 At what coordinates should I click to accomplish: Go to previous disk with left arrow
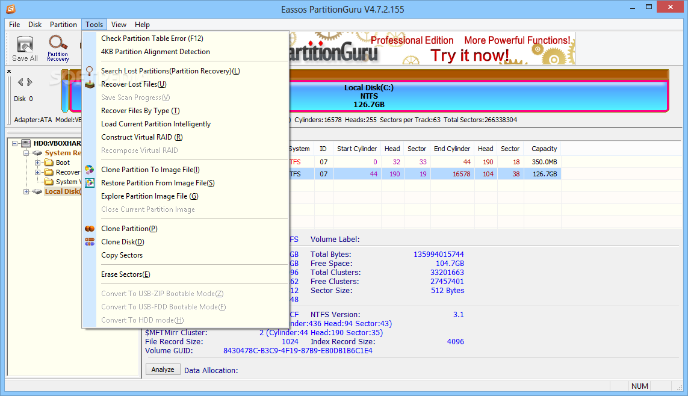tap(20, 82)
